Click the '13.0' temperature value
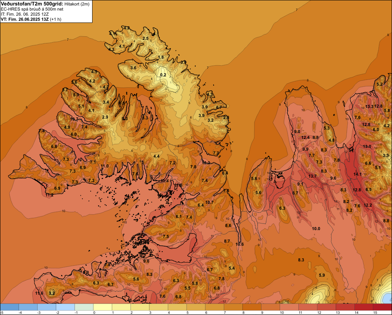The width and height of the screenshot is (392, 315). click(367, 146)
